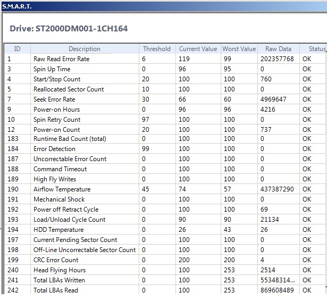Image resolution: width=327 pixels, height=301 pixels.
Task: Click raw data value 202357768
Action: (x=277, y=59)
